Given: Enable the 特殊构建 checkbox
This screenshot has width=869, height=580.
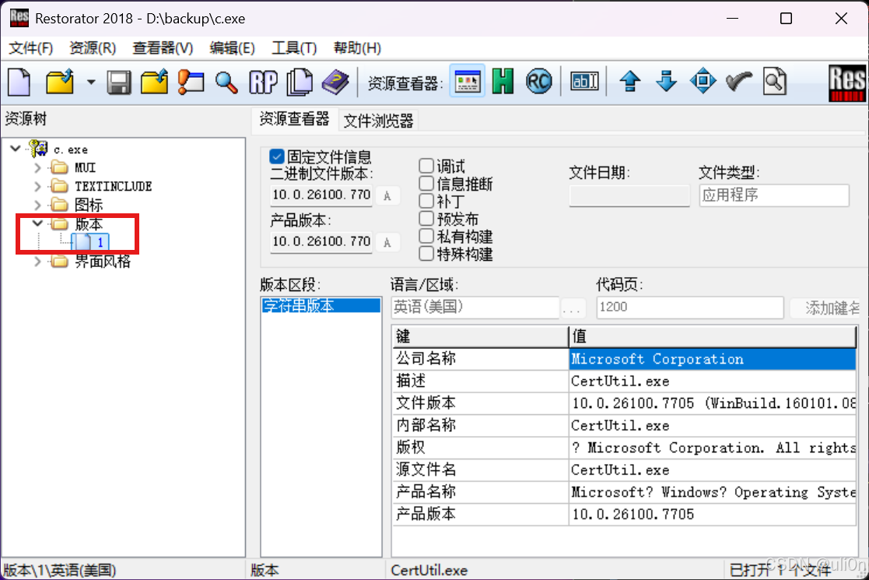Looking at the screenshot, I should click(426, 254).
